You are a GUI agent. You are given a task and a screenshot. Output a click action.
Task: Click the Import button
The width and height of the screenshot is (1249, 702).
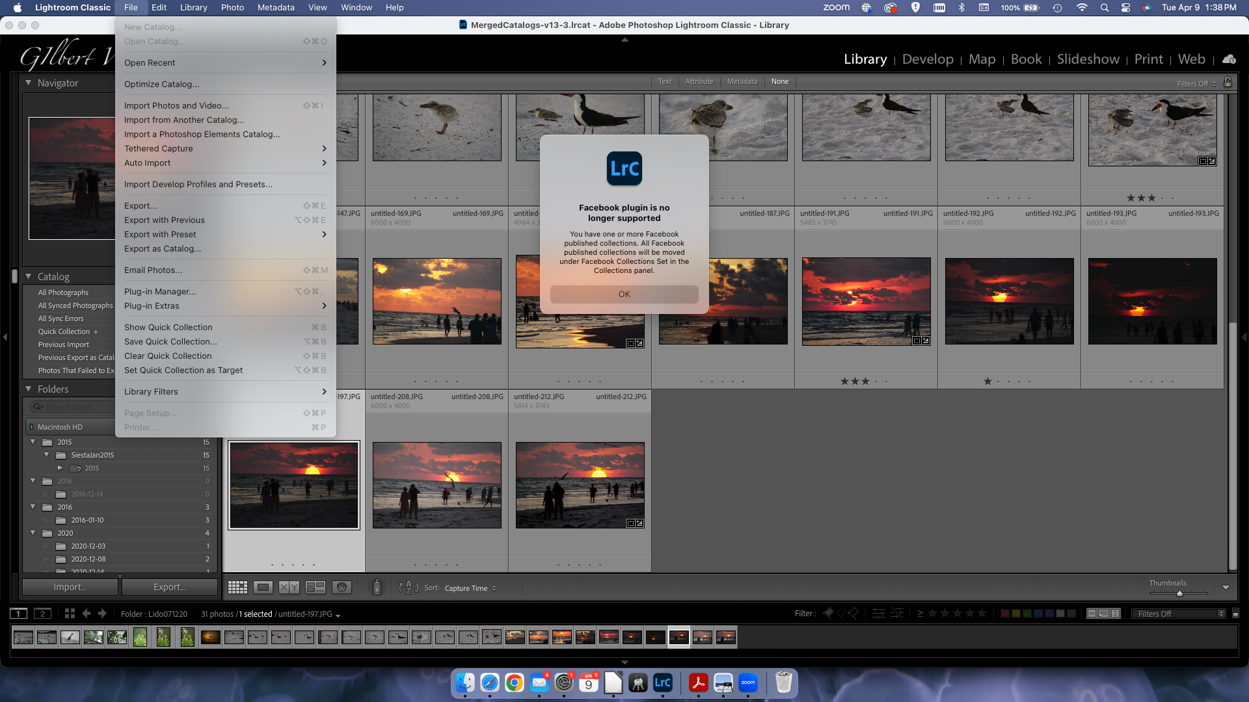pyautogui.click(x=69, y=586)
